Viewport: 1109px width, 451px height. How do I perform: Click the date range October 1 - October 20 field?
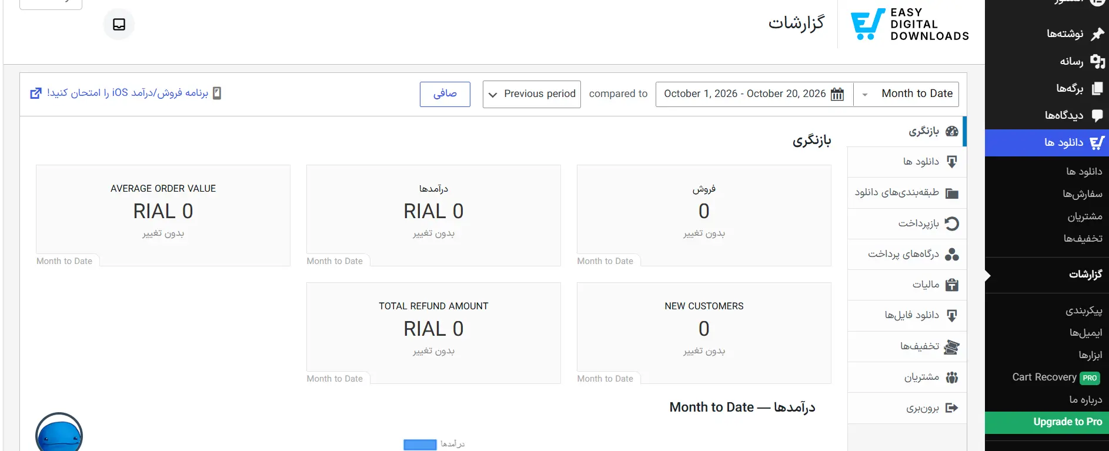754,94
